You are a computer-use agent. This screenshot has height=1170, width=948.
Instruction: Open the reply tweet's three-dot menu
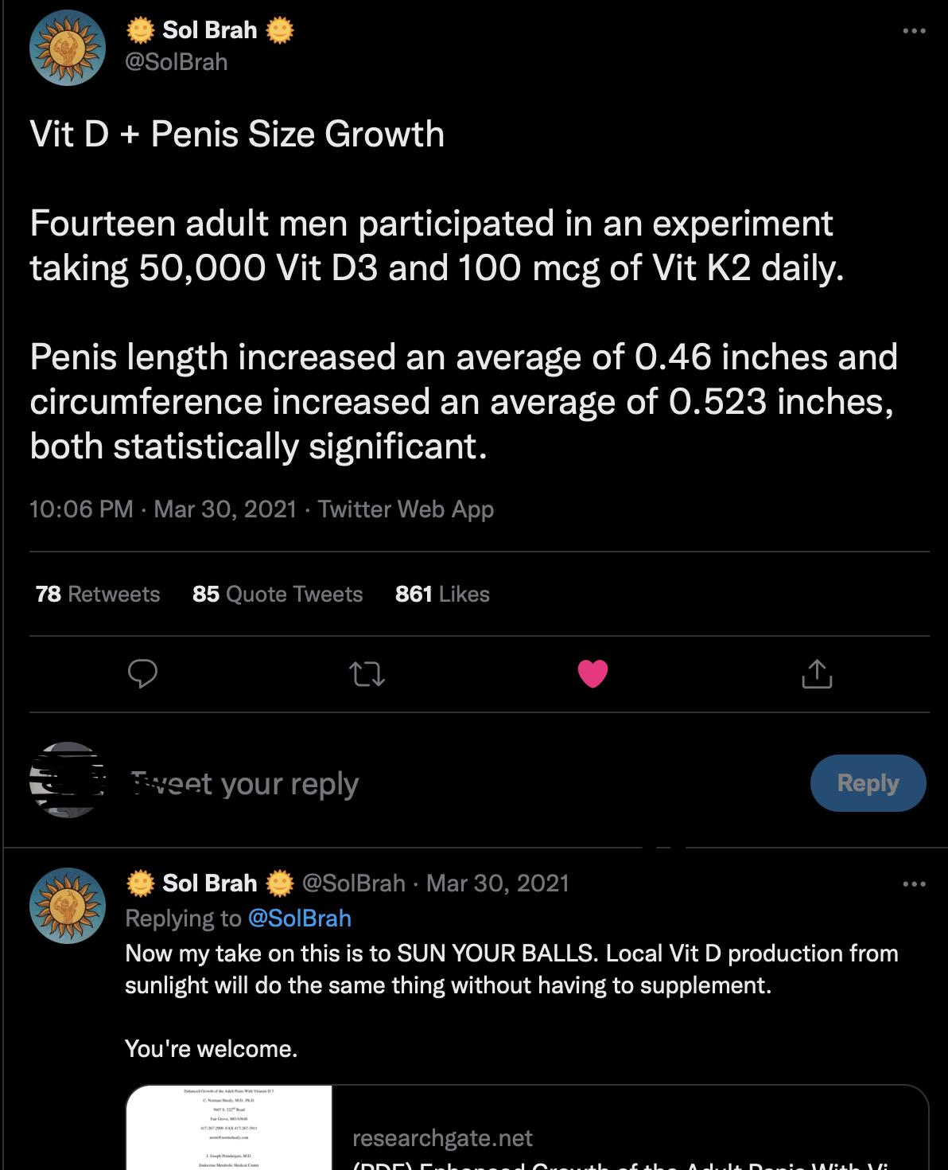click(x=914, y=883)
